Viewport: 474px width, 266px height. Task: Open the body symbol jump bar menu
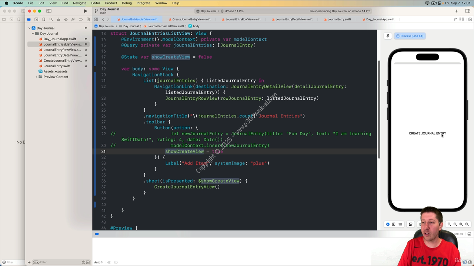[x=194, y=26]
